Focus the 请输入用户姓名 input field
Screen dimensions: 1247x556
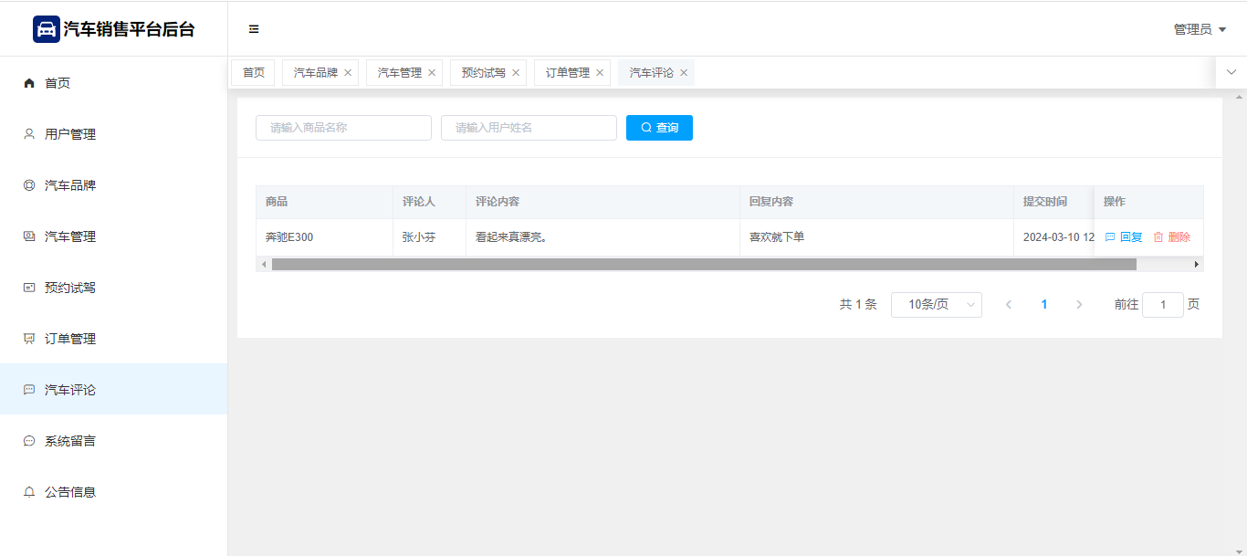click(529, 128)
